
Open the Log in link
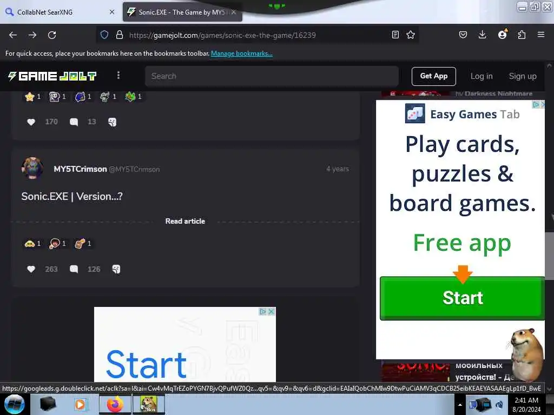481,76
